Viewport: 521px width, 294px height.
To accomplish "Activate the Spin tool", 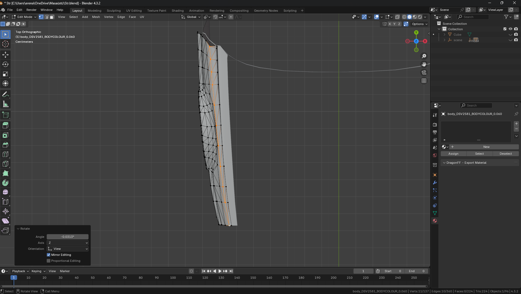I will pos(5,183).
